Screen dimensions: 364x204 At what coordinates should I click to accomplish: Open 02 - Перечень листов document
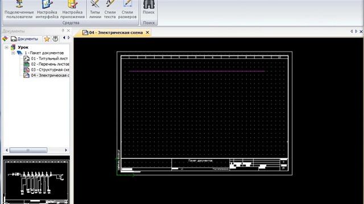pos(50,64)
